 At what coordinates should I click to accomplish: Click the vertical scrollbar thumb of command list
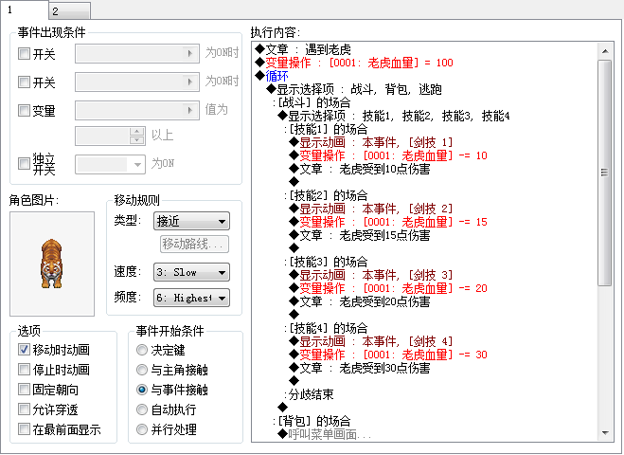coord(605,173)
